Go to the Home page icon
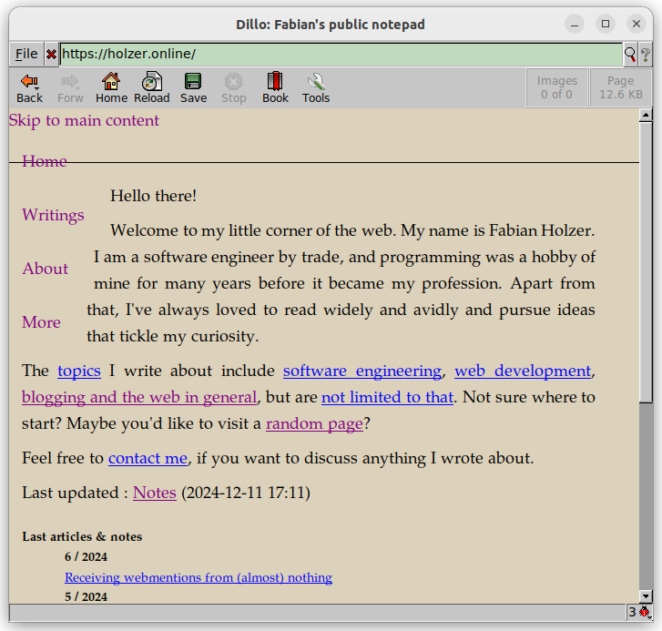662x631 pixels. click(111, 88)
